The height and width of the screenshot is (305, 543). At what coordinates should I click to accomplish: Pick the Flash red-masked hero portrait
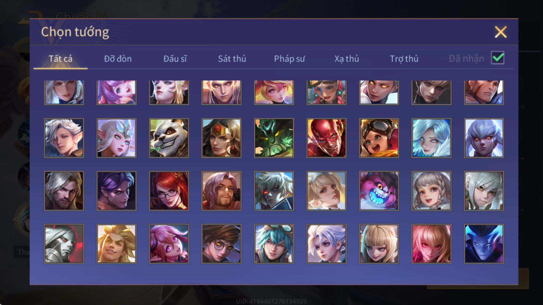coord(326,138)
